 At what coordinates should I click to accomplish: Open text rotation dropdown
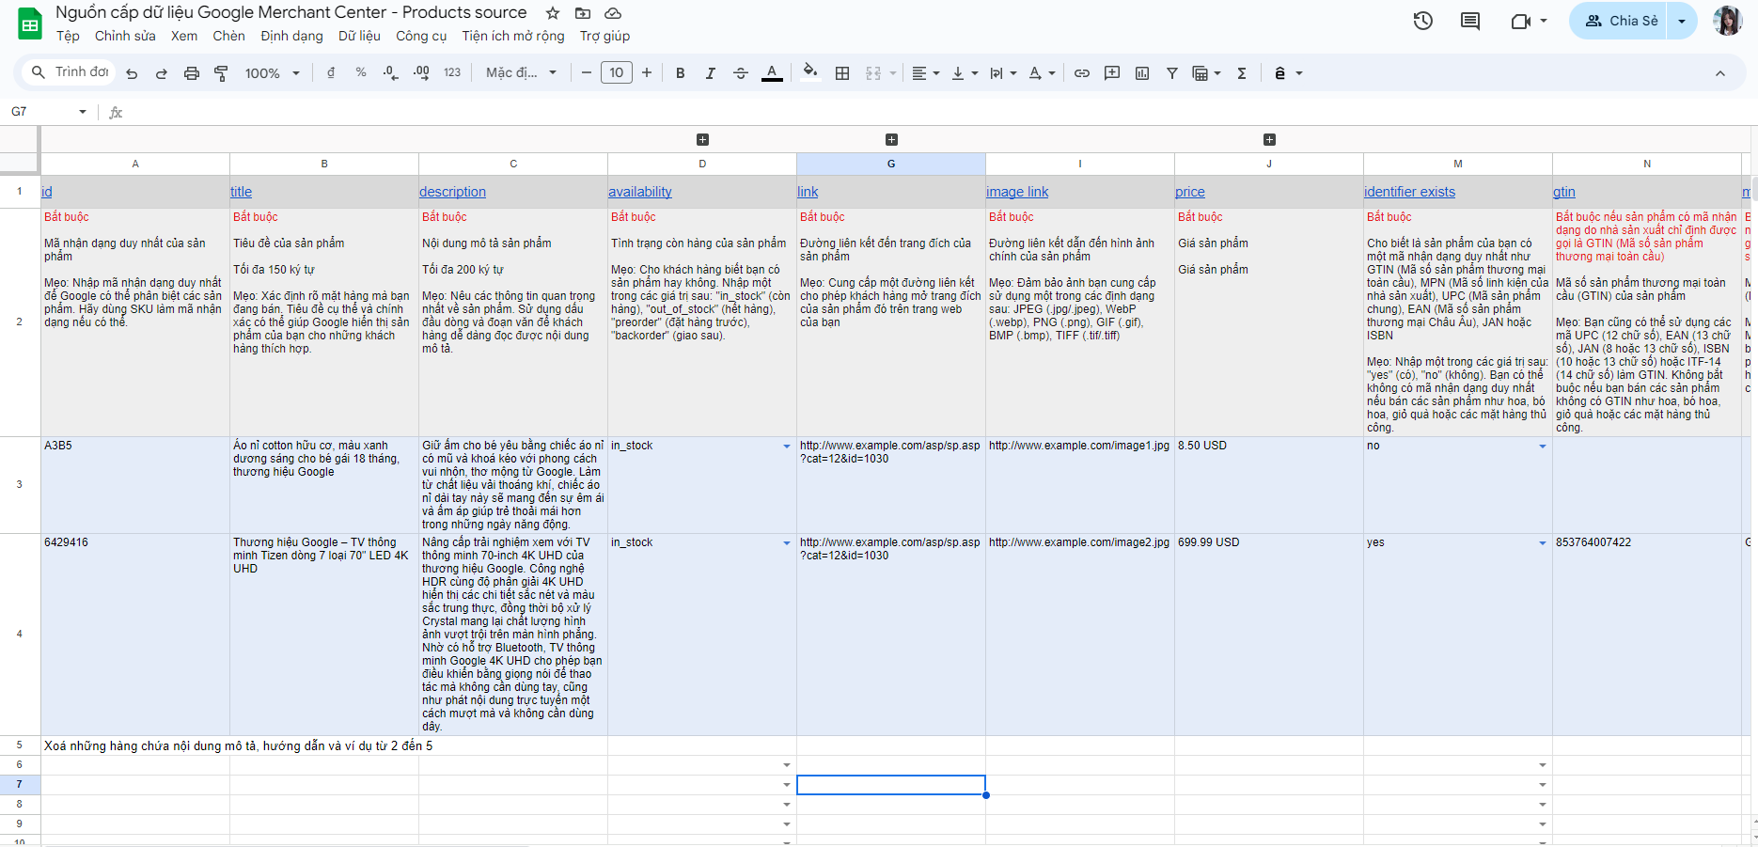click(x=1042, y=73)
